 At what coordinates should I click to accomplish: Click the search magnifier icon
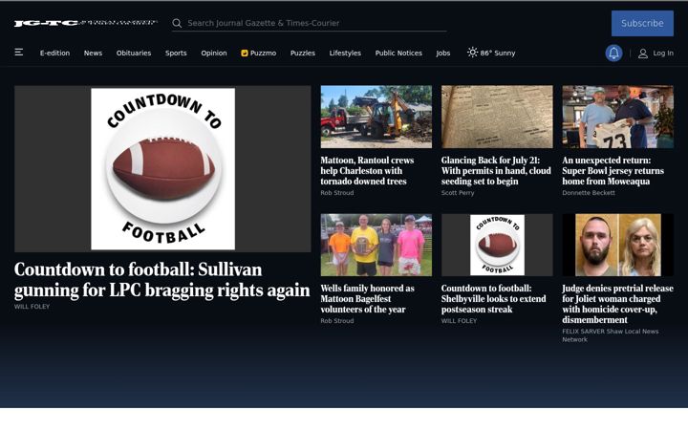pos(177,23)
